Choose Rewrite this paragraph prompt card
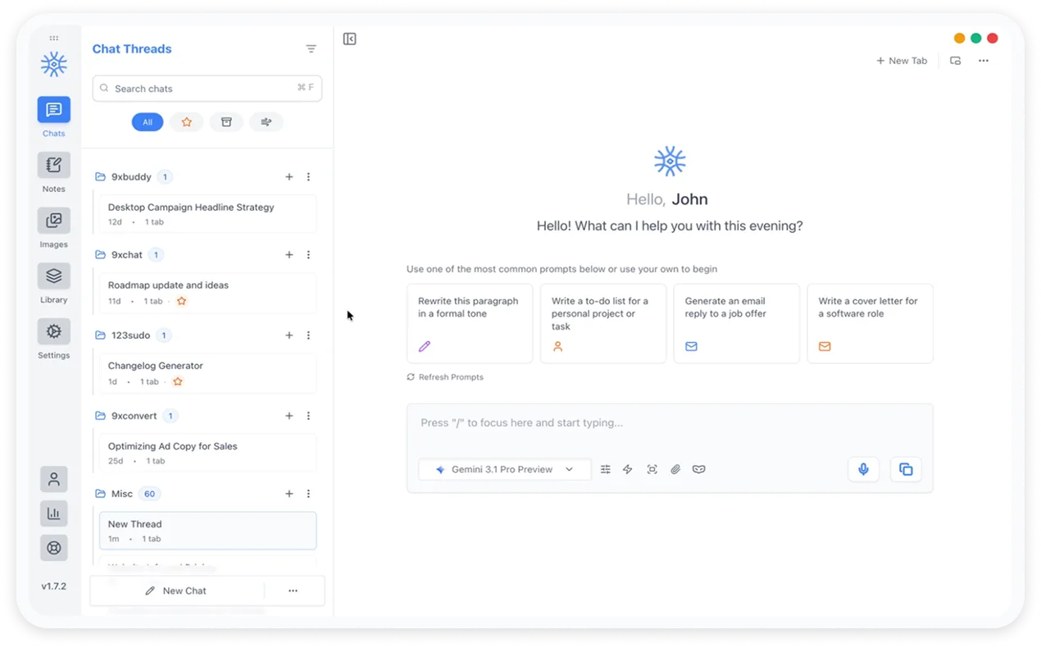 470,323
